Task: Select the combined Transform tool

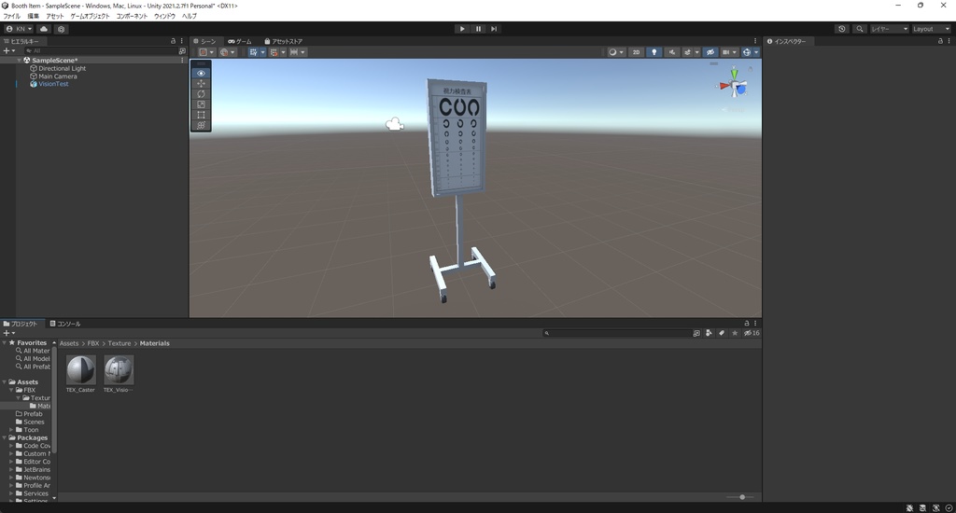Action: click(201, 125)
